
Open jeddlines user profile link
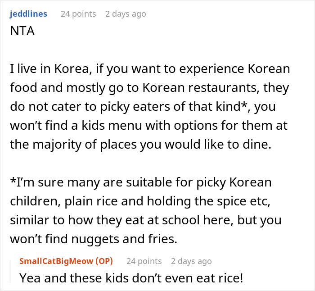[x=28, y=14]
